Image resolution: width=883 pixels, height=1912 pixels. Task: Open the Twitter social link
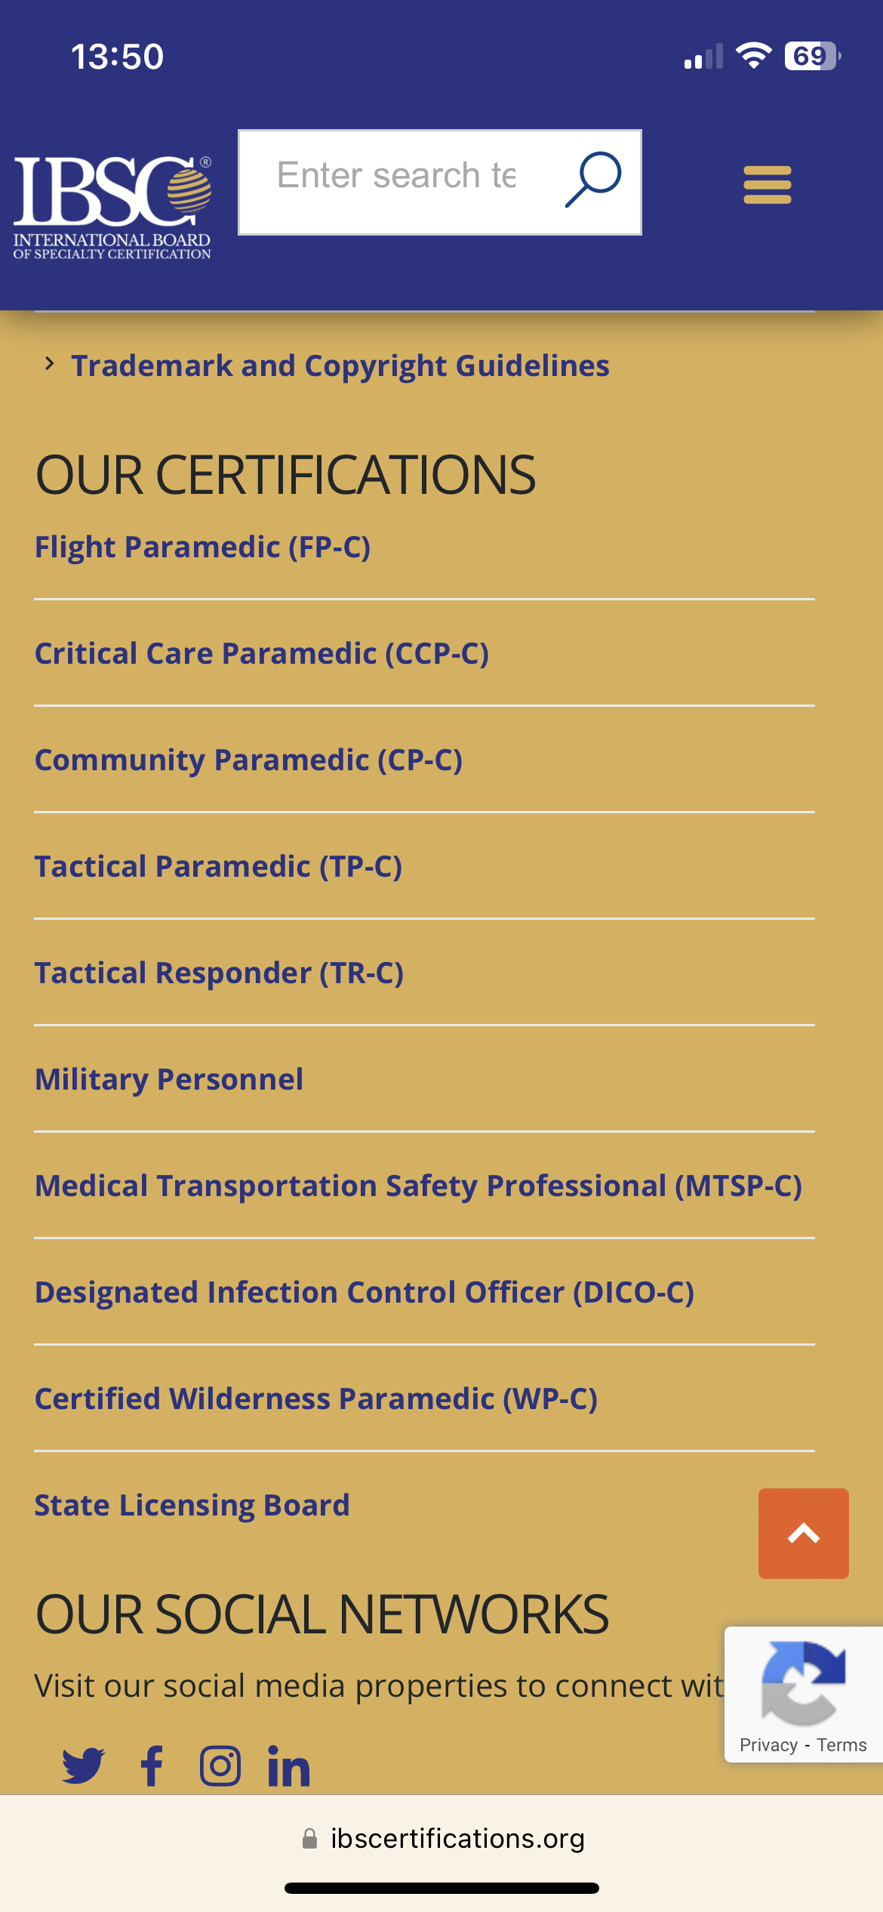coord(83,1766)
